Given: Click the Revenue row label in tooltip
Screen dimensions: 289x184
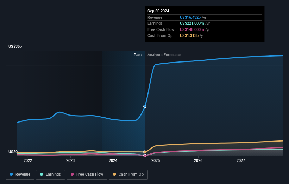Looking at the screenshot, I should [x=155, y=17].
